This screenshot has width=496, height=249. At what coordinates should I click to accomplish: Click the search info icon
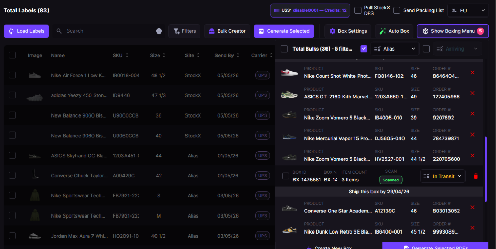[159, 31]
